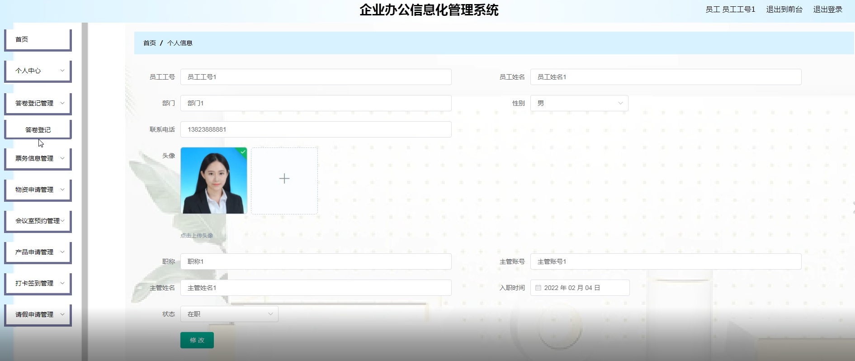This screenshot has height=361, width=855.
Task: Select 请假申请管理 sidebar item
Action: point(38,315)
